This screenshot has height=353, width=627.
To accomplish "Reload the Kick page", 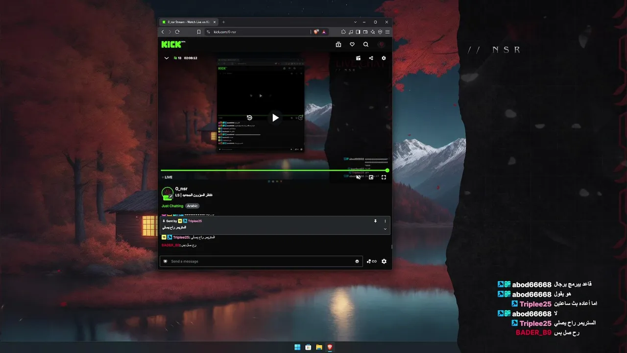I will tap(177, 32).
